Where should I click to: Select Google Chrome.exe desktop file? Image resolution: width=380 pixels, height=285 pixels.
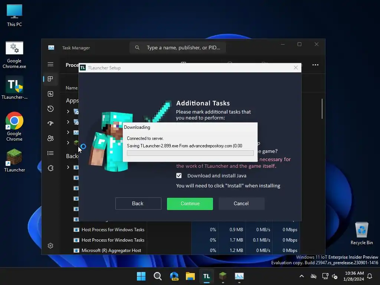[14, 55]
